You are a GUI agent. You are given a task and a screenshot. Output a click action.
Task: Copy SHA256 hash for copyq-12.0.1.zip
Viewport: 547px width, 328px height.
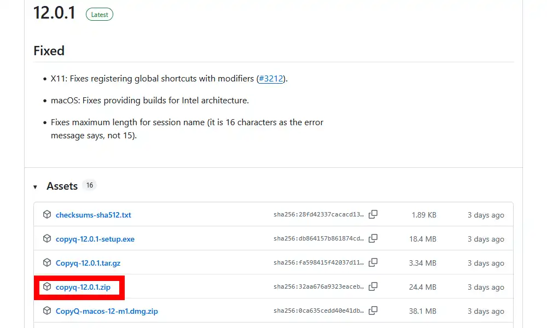tap(373, 287)
